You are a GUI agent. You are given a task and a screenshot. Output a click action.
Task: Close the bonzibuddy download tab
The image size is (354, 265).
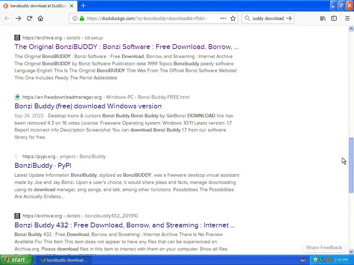click(72, 6)
